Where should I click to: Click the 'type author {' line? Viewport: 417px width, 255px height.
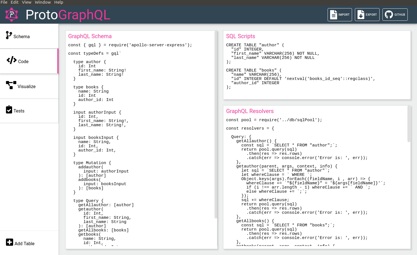(90, 62)
